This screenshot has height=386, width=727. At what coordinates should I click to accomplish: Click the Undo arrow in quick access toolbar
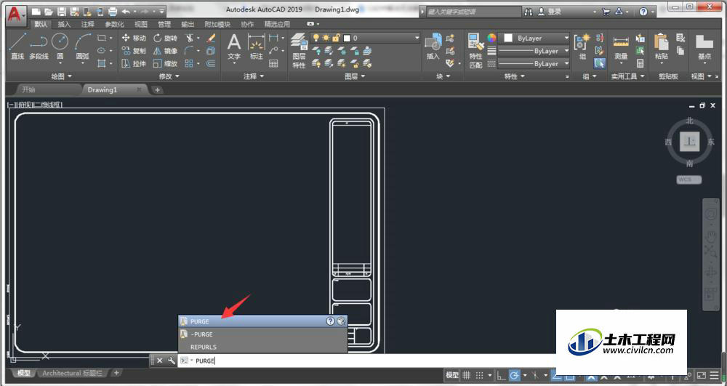(x=126, y=12)
